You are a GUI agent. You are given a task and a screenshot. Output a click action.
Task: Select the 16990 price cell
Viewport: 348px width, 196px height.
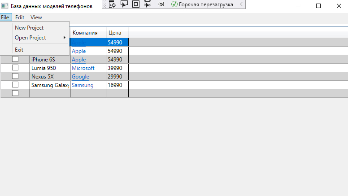(x=117, y=85)
